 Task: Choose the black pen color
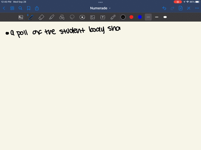coord(123,17)
